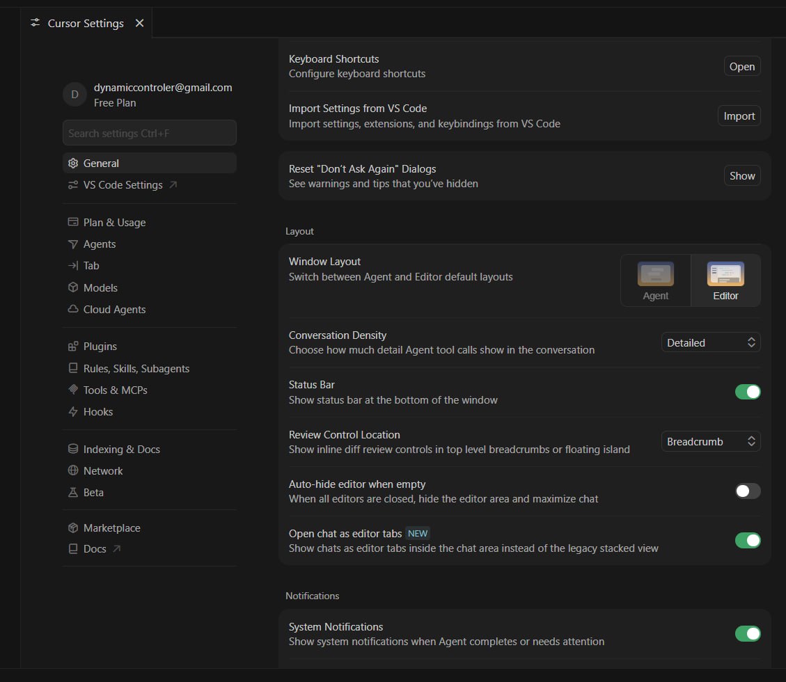Open VS Code Settings from sidebar
The width and height of the screenshot is (786, 682).
pyautogui.click(x=150, y=185)
